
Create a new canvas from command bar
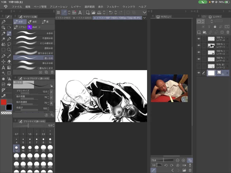coord(88,13)
